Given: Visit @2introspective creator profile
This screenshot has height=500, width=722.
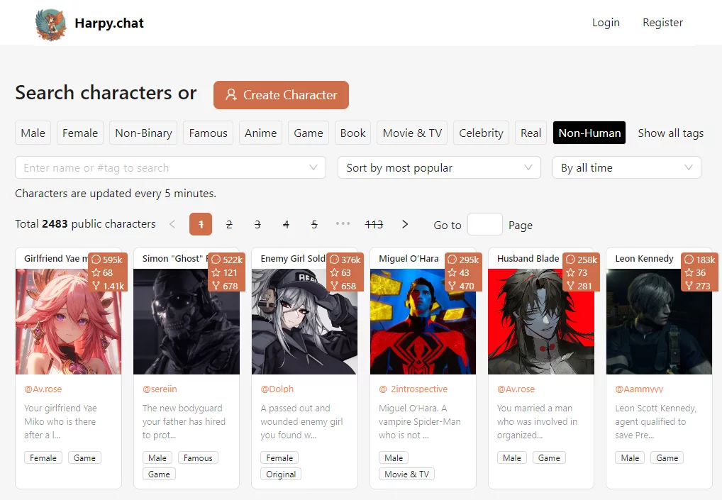Looking at the screenshot, I should pyautogui.click(x=413, y=389).
